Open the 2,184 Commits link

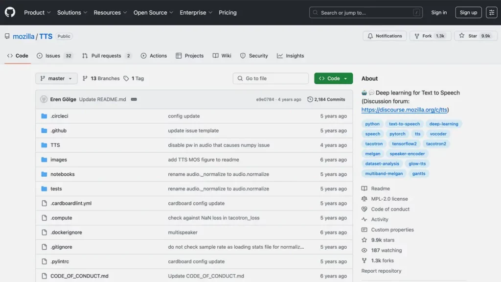coord(326,99)
